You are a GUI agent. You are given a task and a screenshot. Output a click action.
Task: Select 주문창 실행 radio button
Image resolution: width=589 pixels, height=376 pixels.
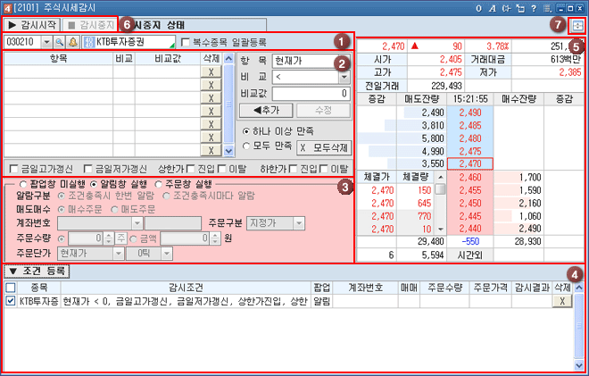point(158,184)
